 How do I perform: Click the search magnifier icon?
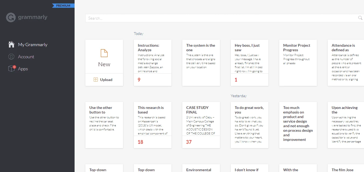[x=360, y=18]
